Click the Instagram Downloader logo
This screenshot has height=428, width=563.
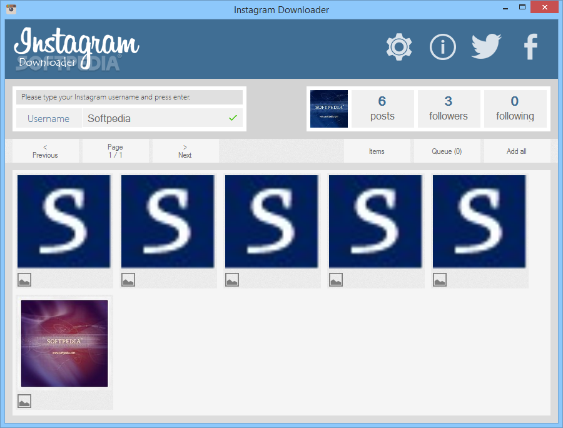click(76, 48)
